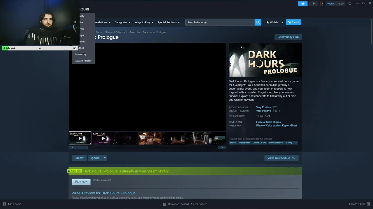Open Piece of Cake studios Franchise breadcrumb
Screen dimensions: 373x209
point(123,32)
